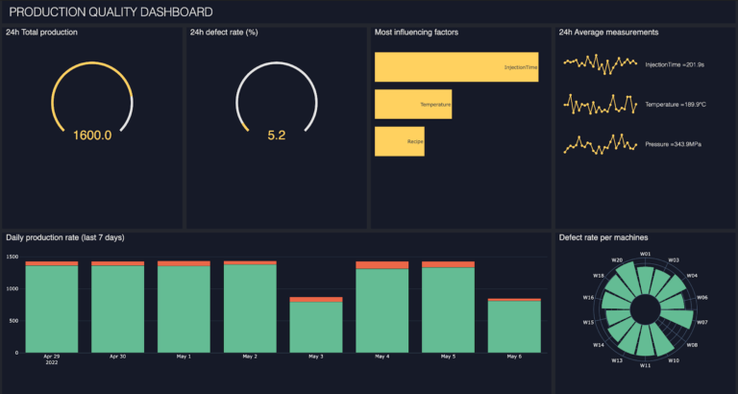Viewport: 738px width, 394px height.
Task: Click the Pressure sparkline chart
Action: (x=600, y=144)
